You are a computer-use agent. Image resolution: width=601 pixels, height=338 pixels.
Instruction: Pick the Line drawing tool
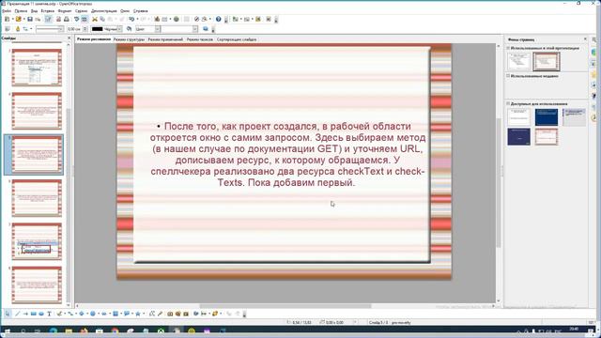pyautogui.click(x=18, y=314)
